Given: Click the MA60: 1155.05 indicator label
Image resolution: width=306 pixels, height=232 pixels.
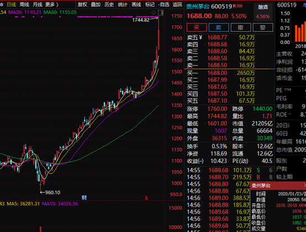Looking at the screenshot, I should point(60,13).
